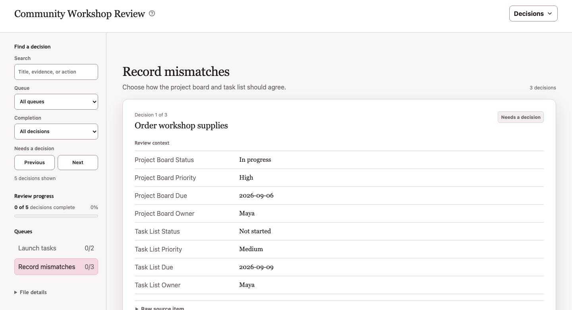Click the Review context label
Image resolution: width=572 pixels, height=310 pixels.
pyautogui.click(x=152, y=143)
